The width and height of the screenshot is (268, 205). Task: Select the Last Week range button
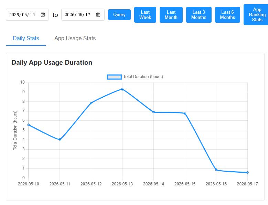pyautogui.click(x=145, y=15)
